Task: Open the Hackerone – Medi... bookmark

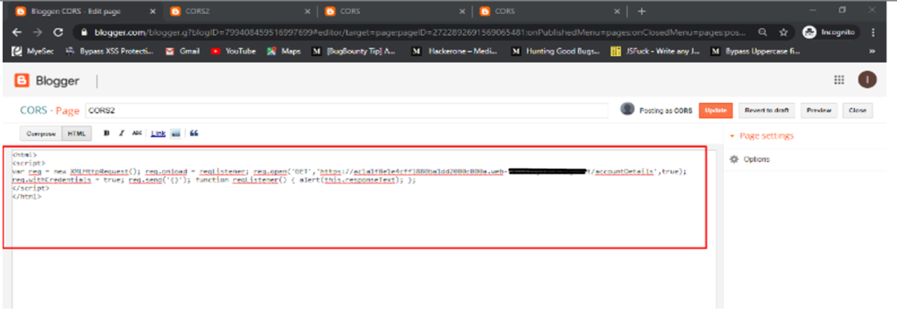Action: 456,52
